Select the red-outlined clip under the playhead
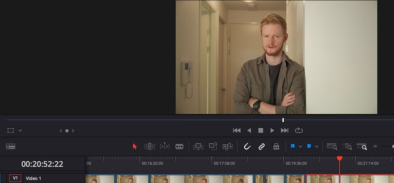394x183 pixels. tap(350, 179)
